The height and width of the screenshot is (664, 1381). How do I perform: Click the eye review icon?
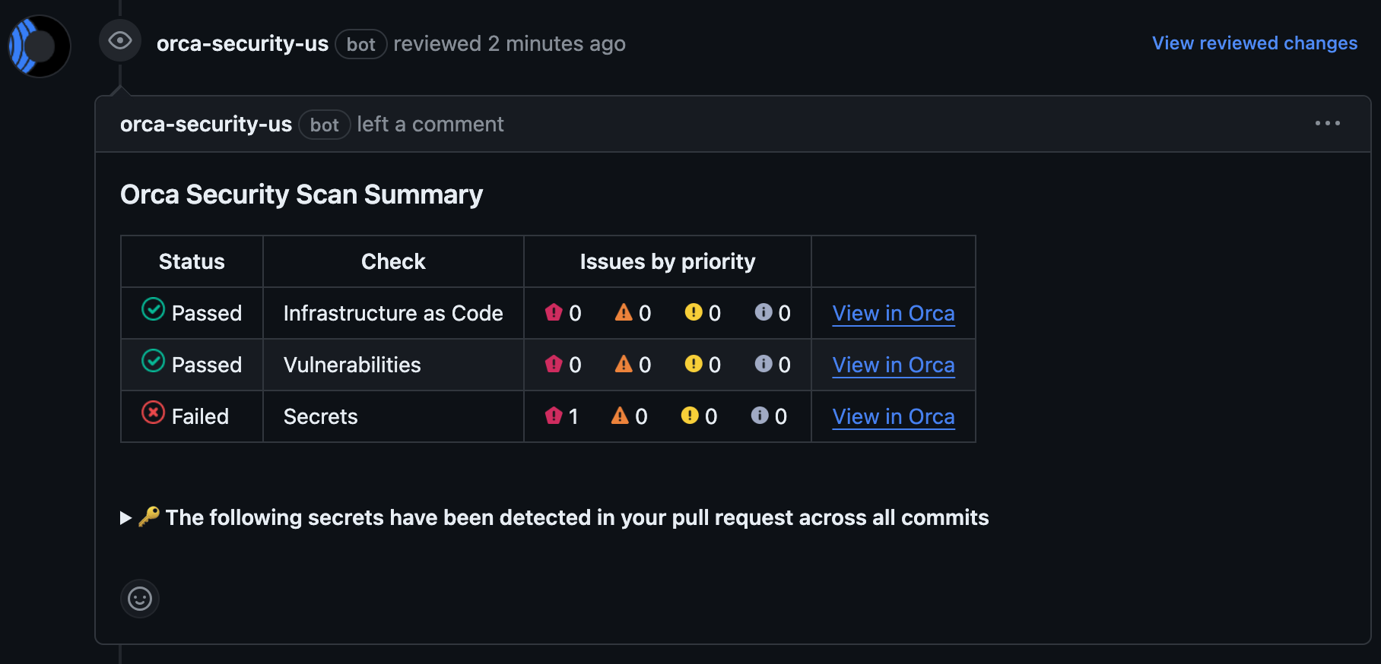120,40
